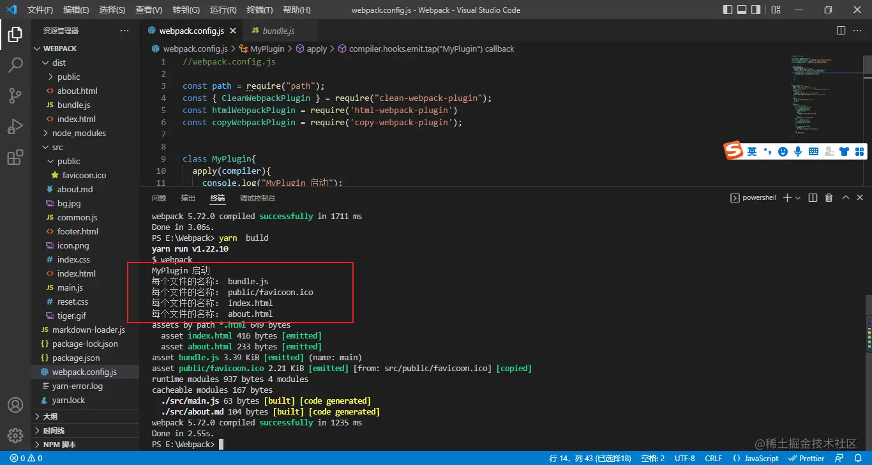Open the Run and Debug view
The height and width of the screenshot is (465, 872).
coord(15,126)
